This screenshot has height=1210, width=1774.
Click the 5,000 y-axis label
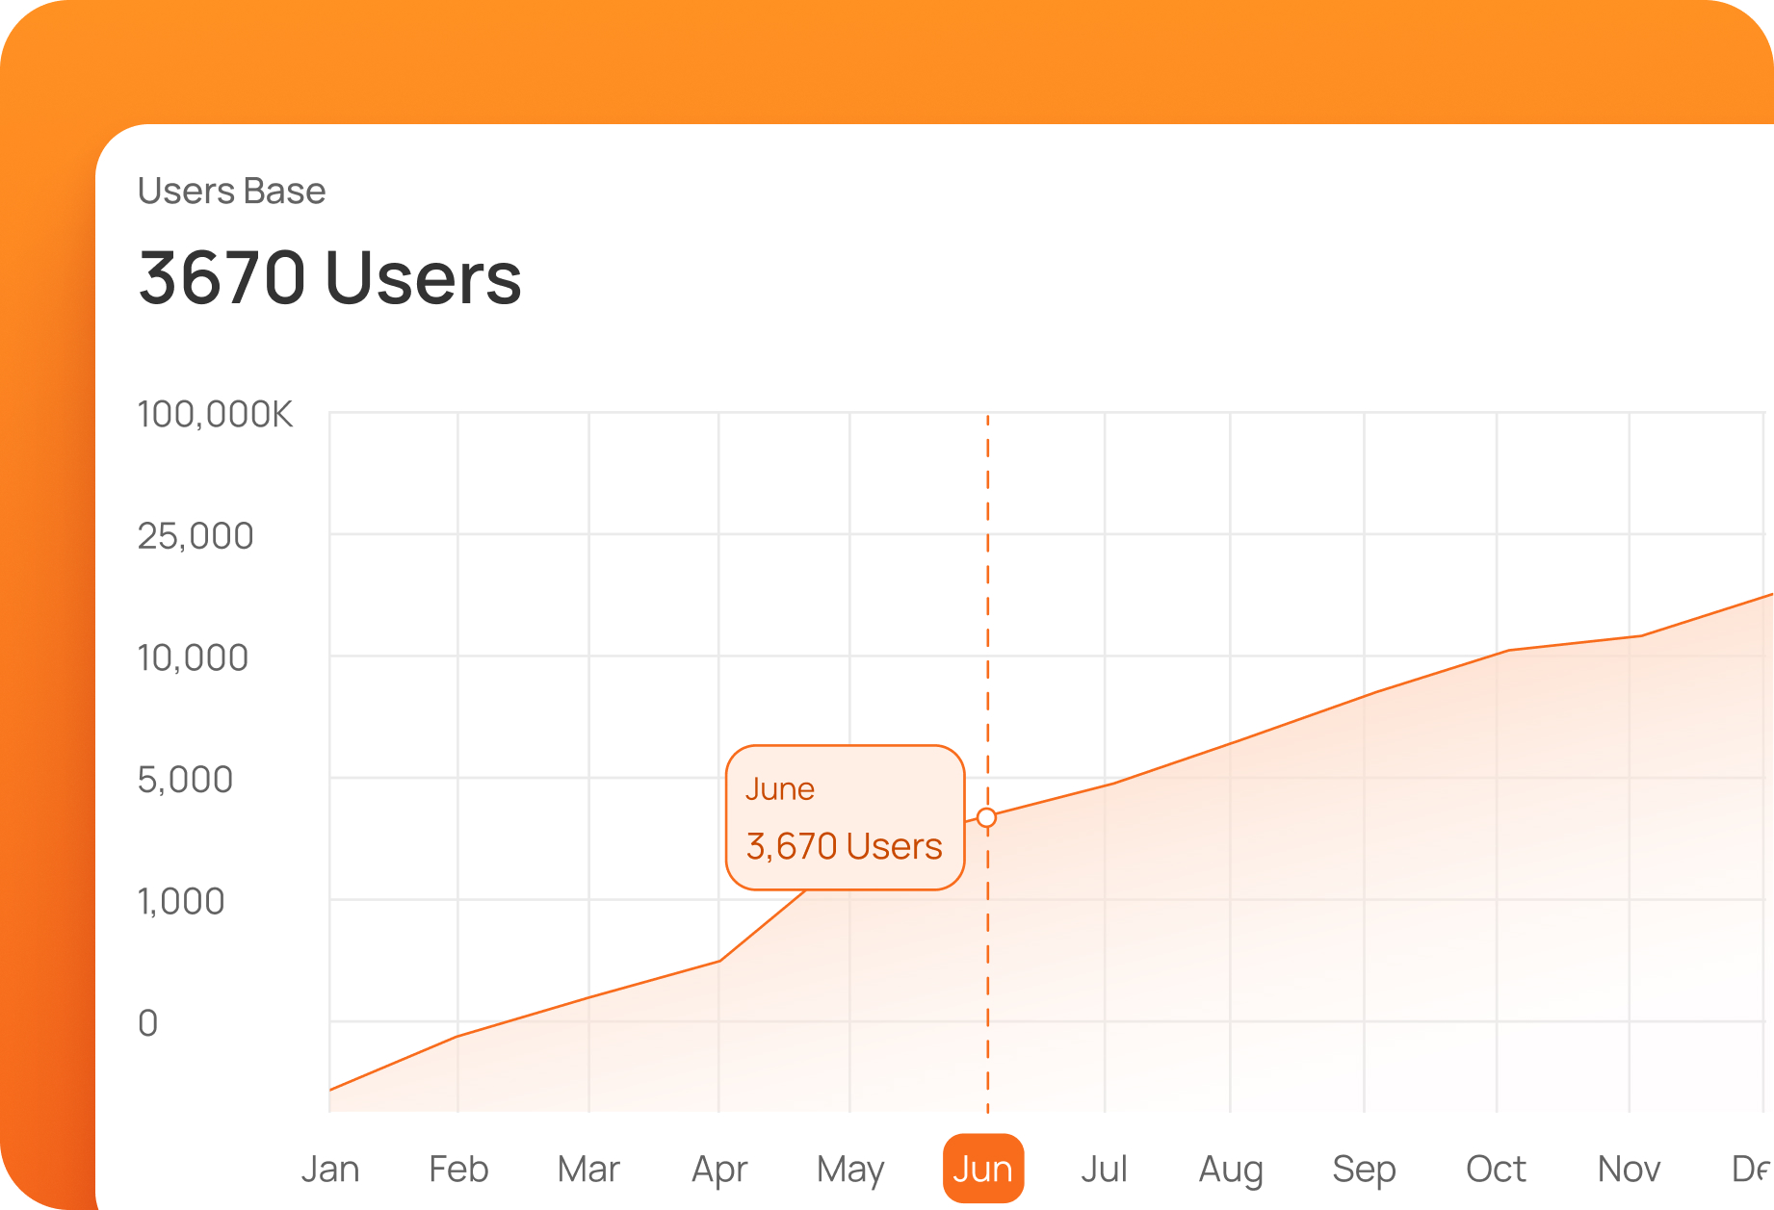click(x=185, y=780)
